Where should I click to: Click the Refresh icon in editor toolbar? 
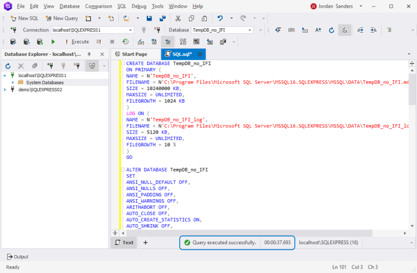[x=331, y=30]
